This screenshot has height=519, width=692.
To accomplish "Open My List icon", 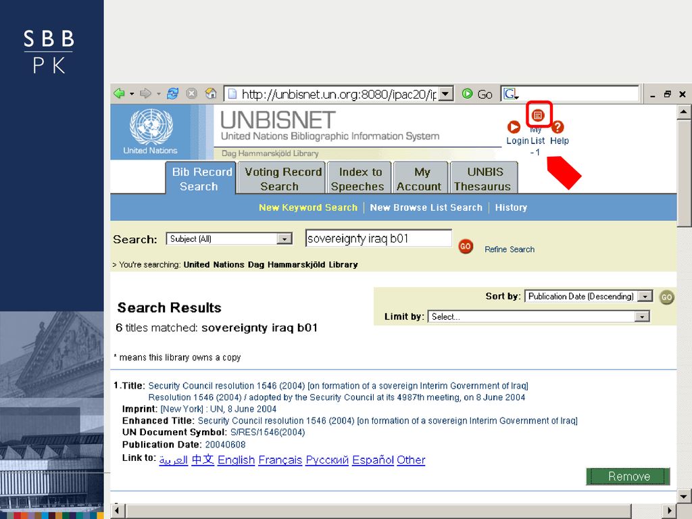I will click(537, 116).
